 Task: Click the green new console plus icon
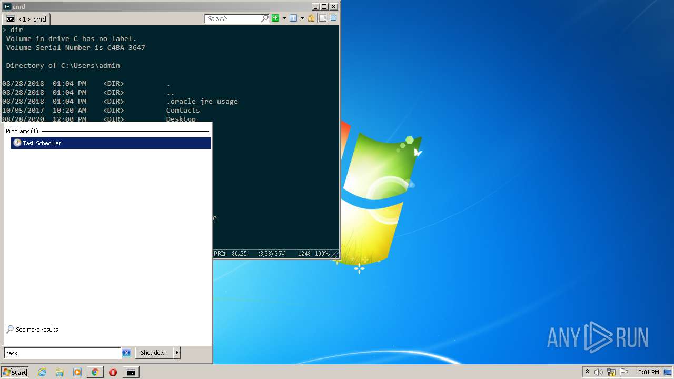[x=275, y=18]
